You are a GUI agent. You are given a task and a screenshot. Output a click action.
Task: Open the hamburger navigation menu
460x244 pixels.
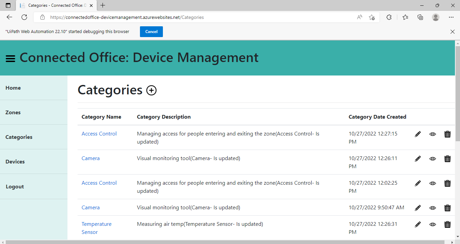(x=10, y=59)
